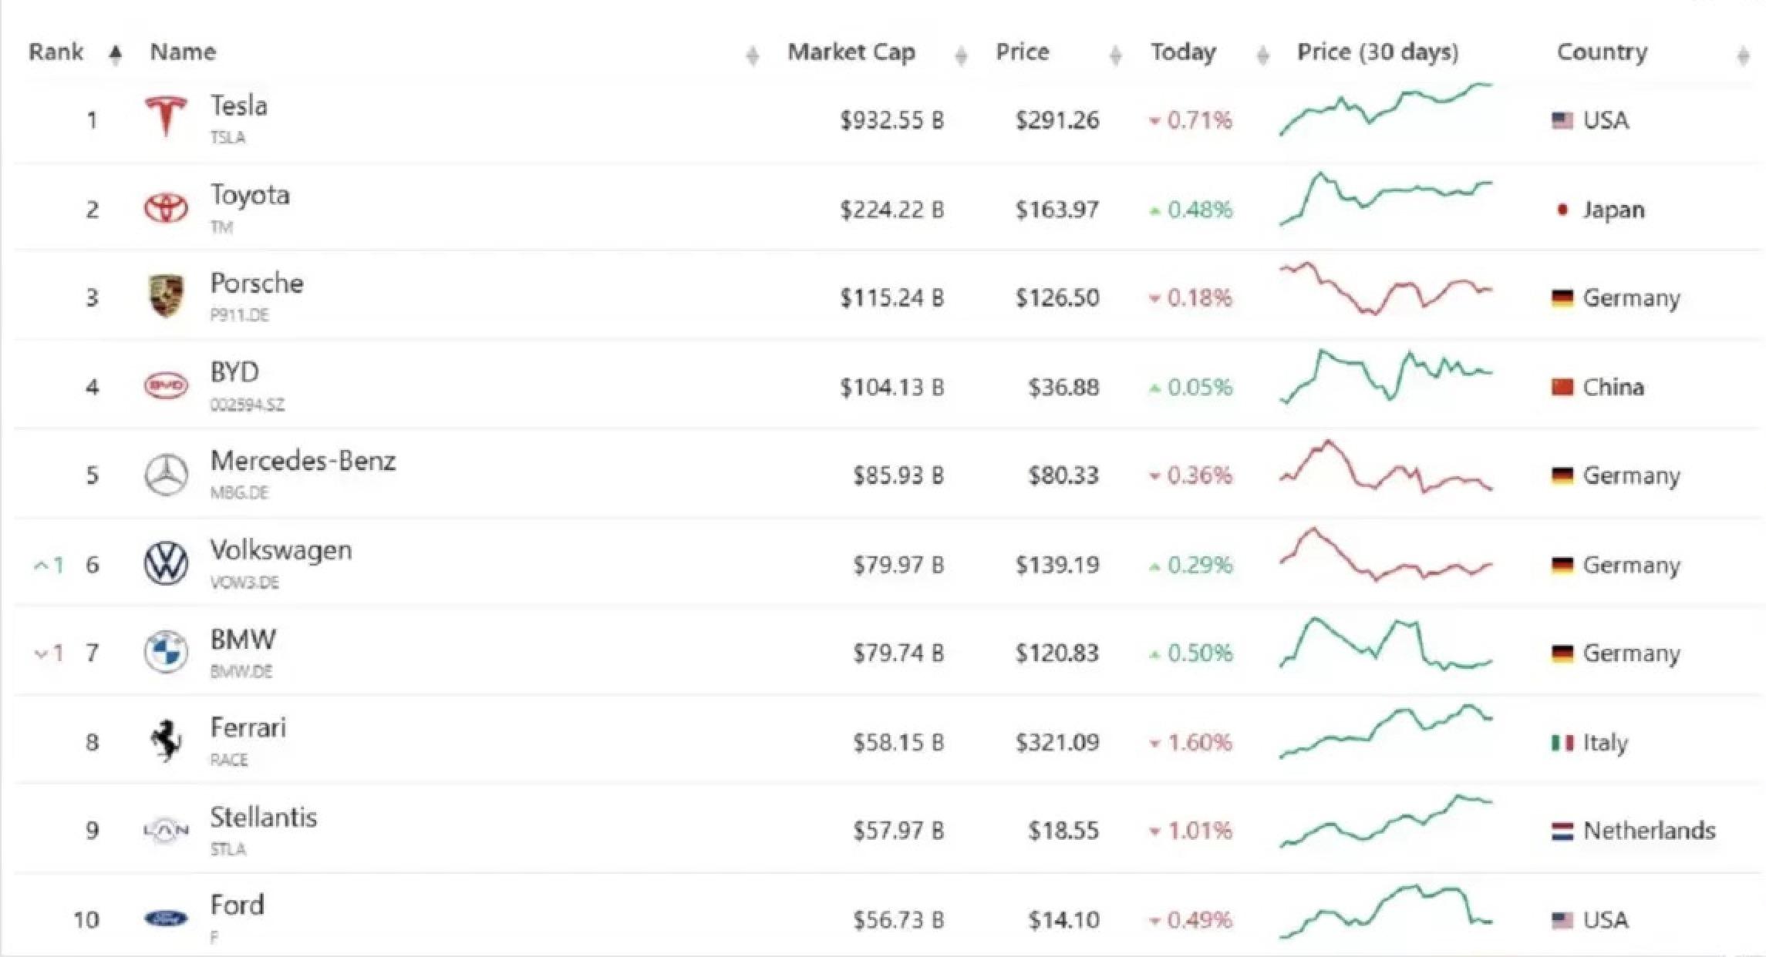The image size is (1766, 957).
Task: Click the Germany flag in Mercedes-Benz row
Action: (1562, 475)
